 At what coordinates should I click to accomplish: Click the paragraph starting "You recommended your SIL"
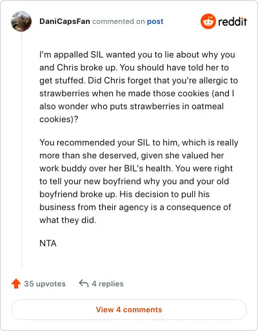pos(139,181)
